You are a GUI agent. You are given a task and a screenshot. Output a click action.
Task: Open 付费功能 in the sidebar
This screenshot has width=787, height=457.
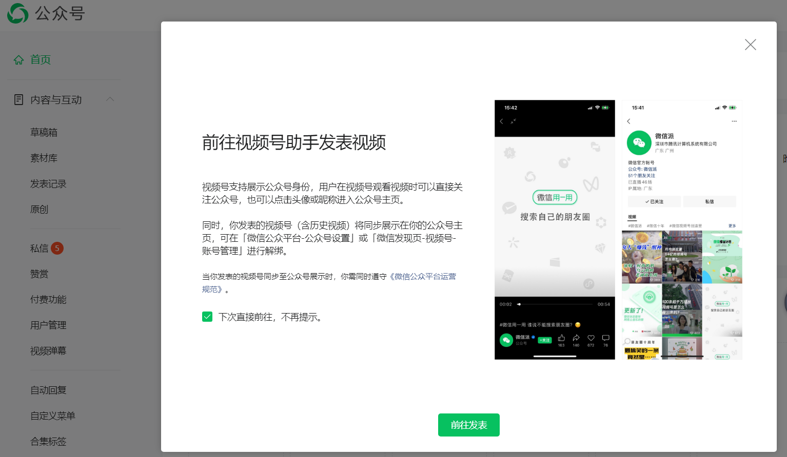coord(48,300)
